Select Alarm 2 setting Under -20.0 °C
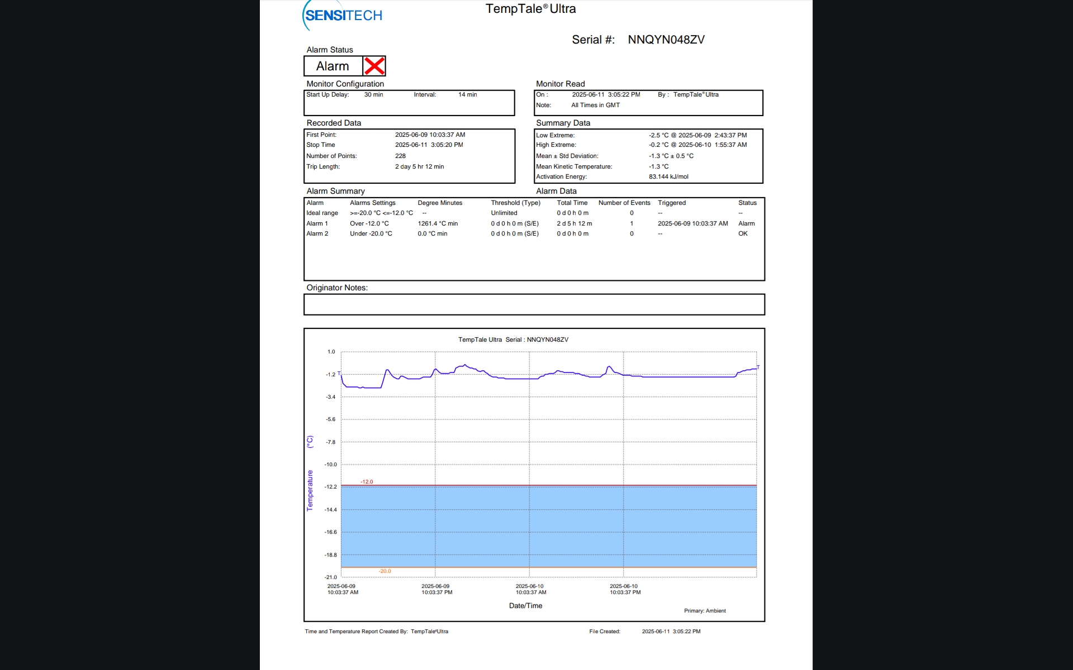The height and width of the screenshot is (670, 1073). tap(371, 234)
